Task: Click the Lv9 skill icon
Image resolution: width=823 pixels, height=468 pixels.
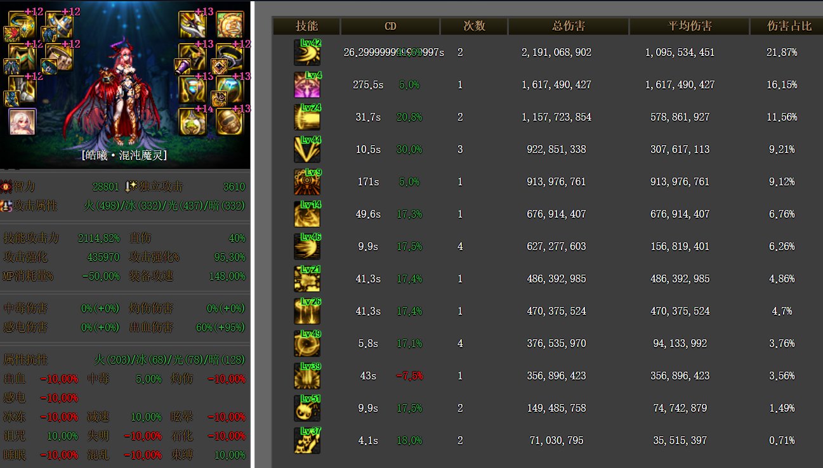Action: pos(307,182)
